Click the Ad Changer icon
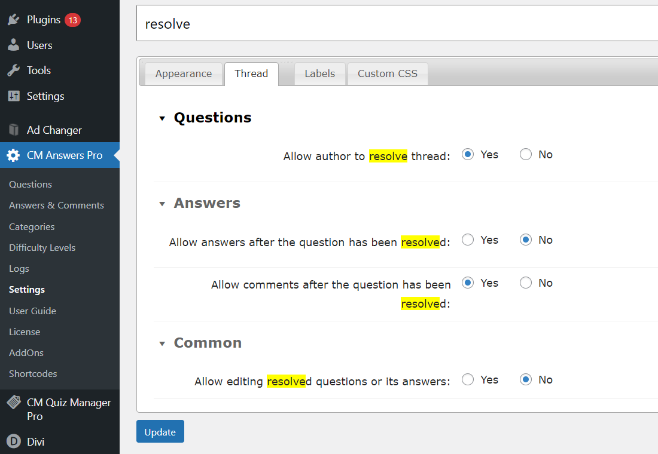The image size is (658, 454). (13, 130)
